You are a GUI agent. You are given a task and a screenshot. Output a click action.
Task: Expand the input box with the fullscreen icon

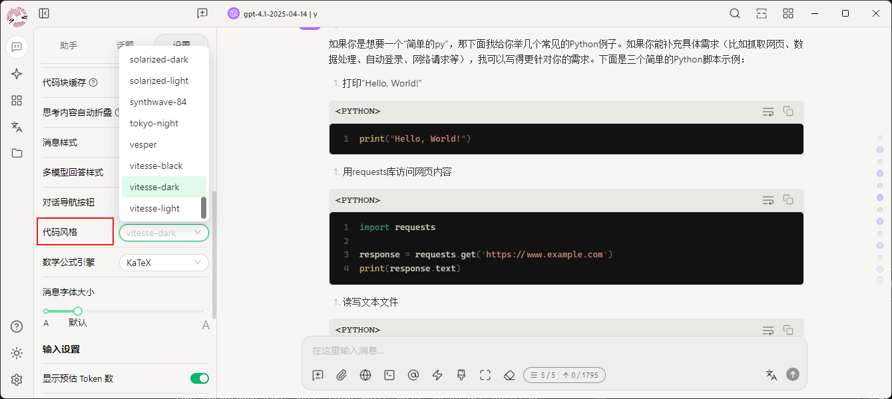point(485,375)
